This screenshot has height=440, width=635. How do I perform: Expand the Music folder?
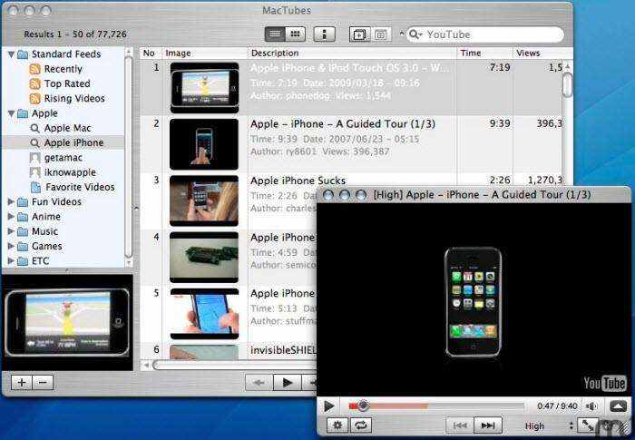(x=11, y=231)
